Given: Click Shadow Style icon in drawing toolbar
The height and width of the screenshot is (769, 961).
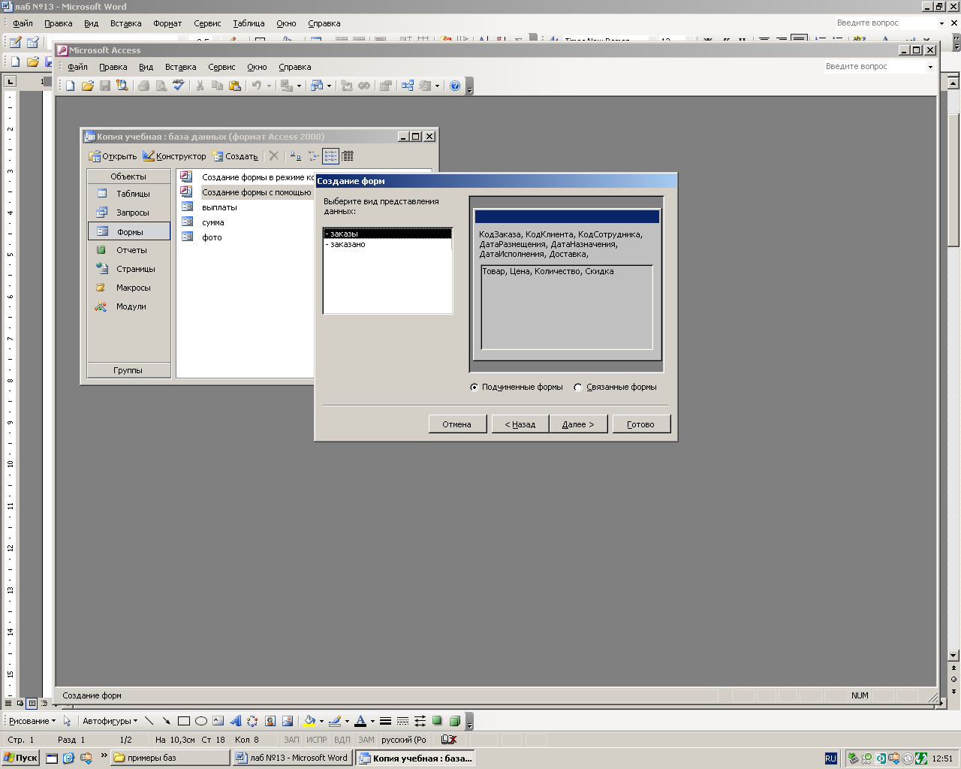Looking at the screenshot, I should [437, 721].
